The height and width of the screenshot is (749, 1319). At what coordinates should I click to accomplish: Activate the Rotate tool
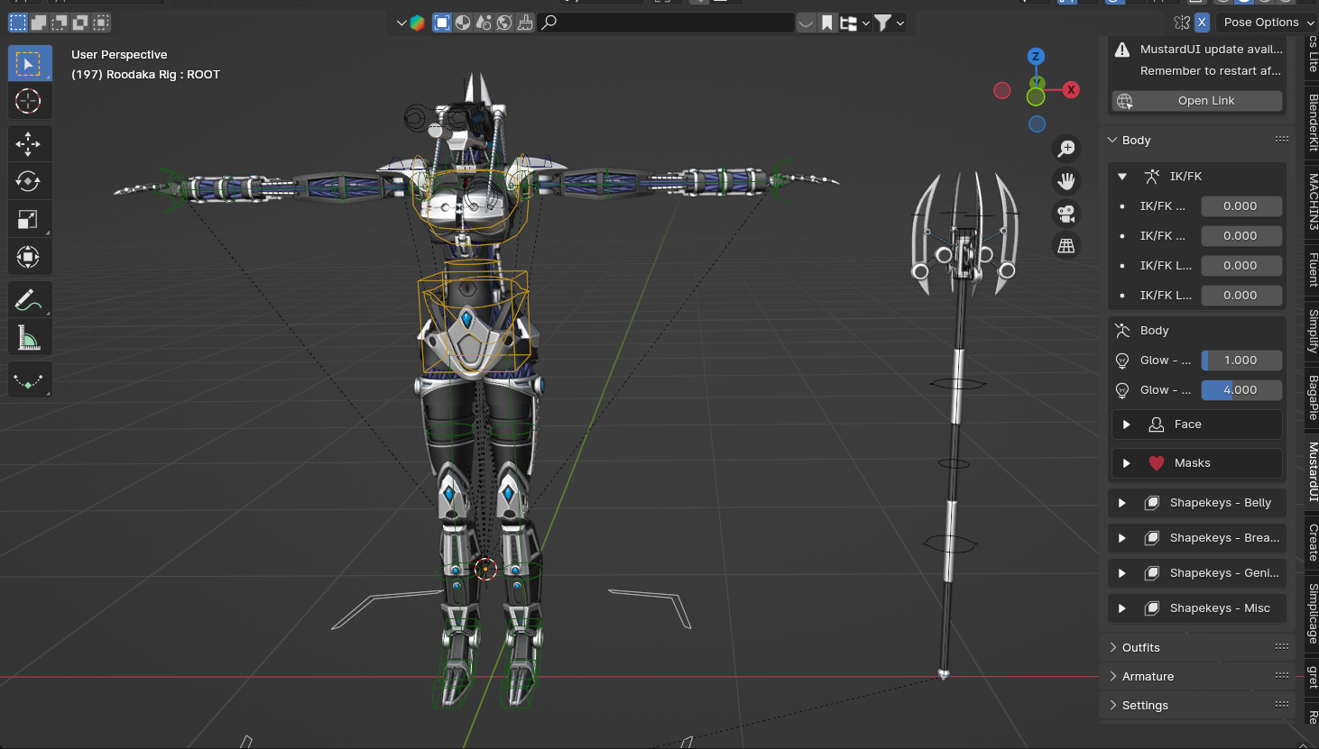pos(29,181)
